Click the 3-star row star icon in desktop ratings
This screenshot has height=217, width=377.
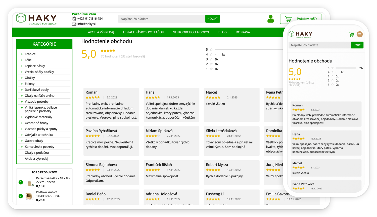click(211, 59)
